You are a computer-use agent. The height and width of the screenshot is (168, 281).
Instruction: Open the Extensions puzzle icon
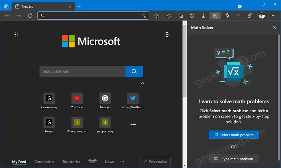click(157, 16)
